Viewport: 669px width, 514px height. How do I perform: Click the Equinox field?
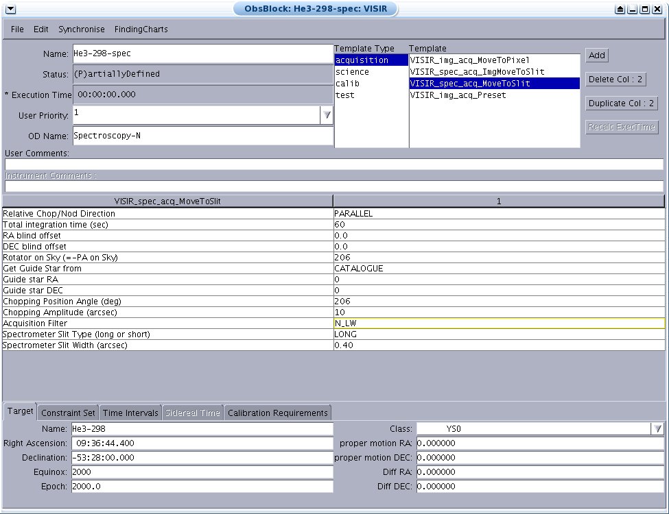point(202,472)
